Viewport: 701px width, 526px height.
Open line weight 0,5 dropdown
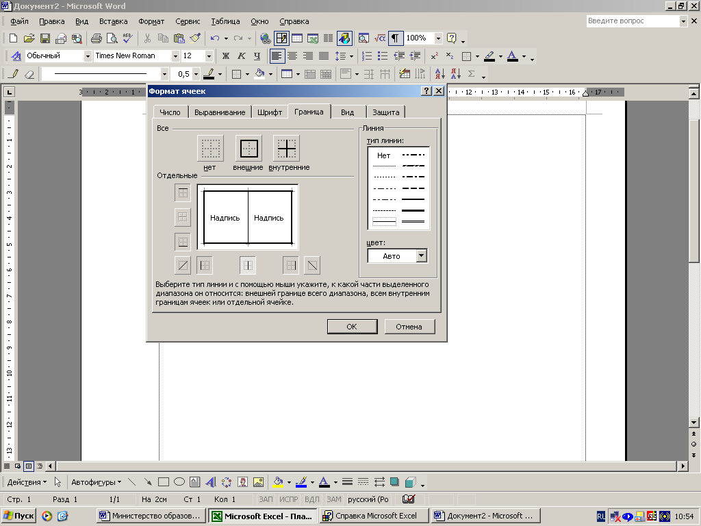(196, 74)
